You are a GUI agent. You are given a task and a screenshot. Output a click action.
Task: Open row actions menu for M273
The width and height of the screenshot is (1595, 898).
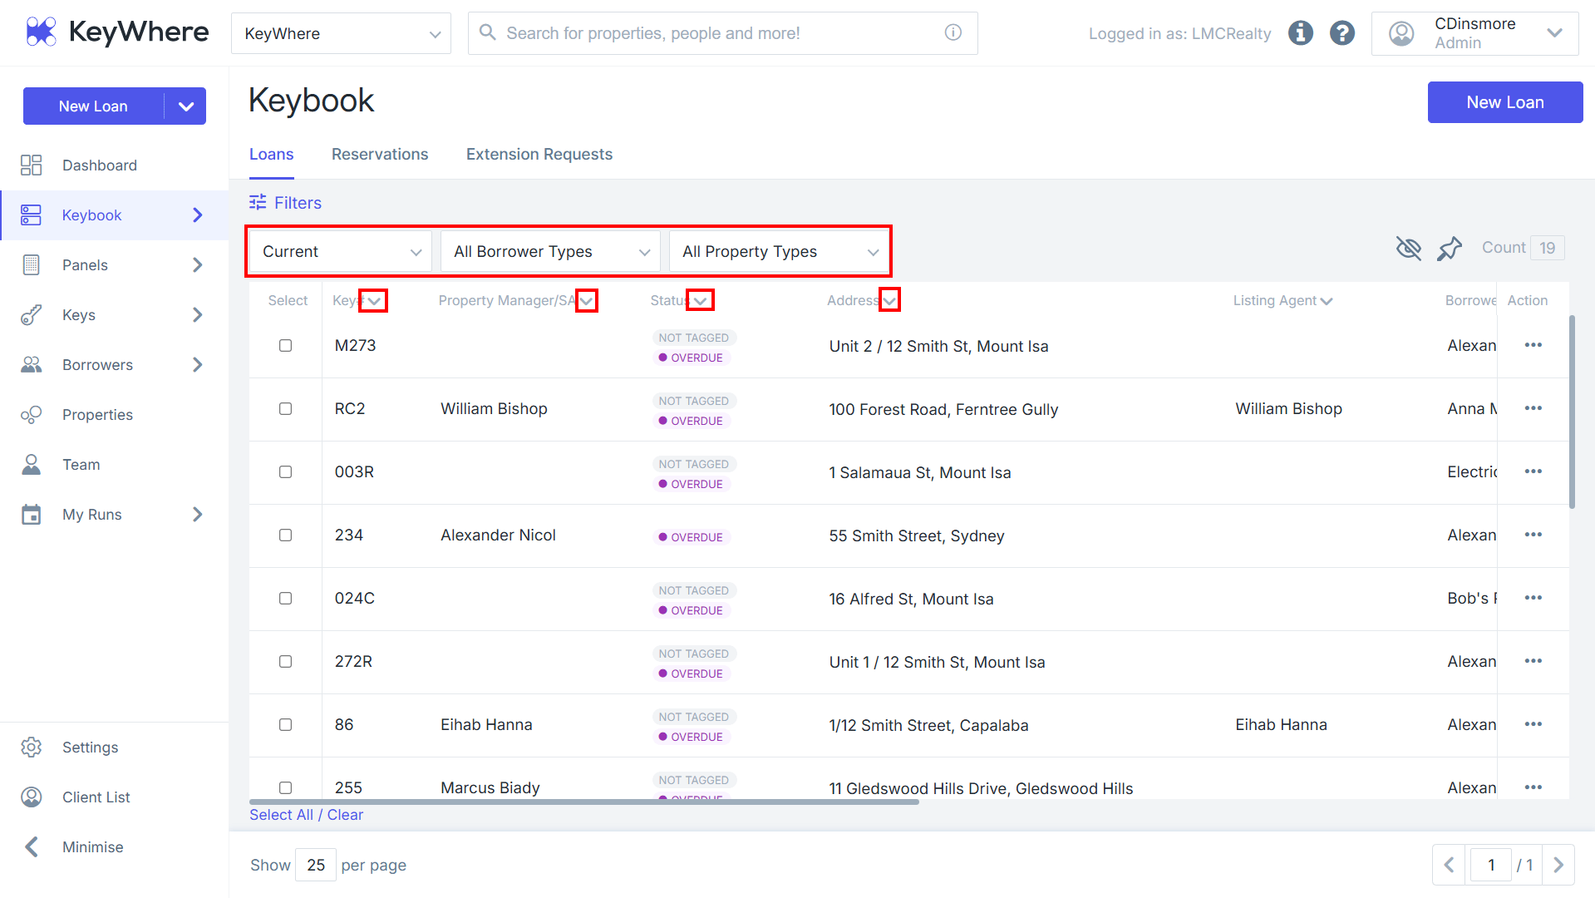(x=1533, y=345)
